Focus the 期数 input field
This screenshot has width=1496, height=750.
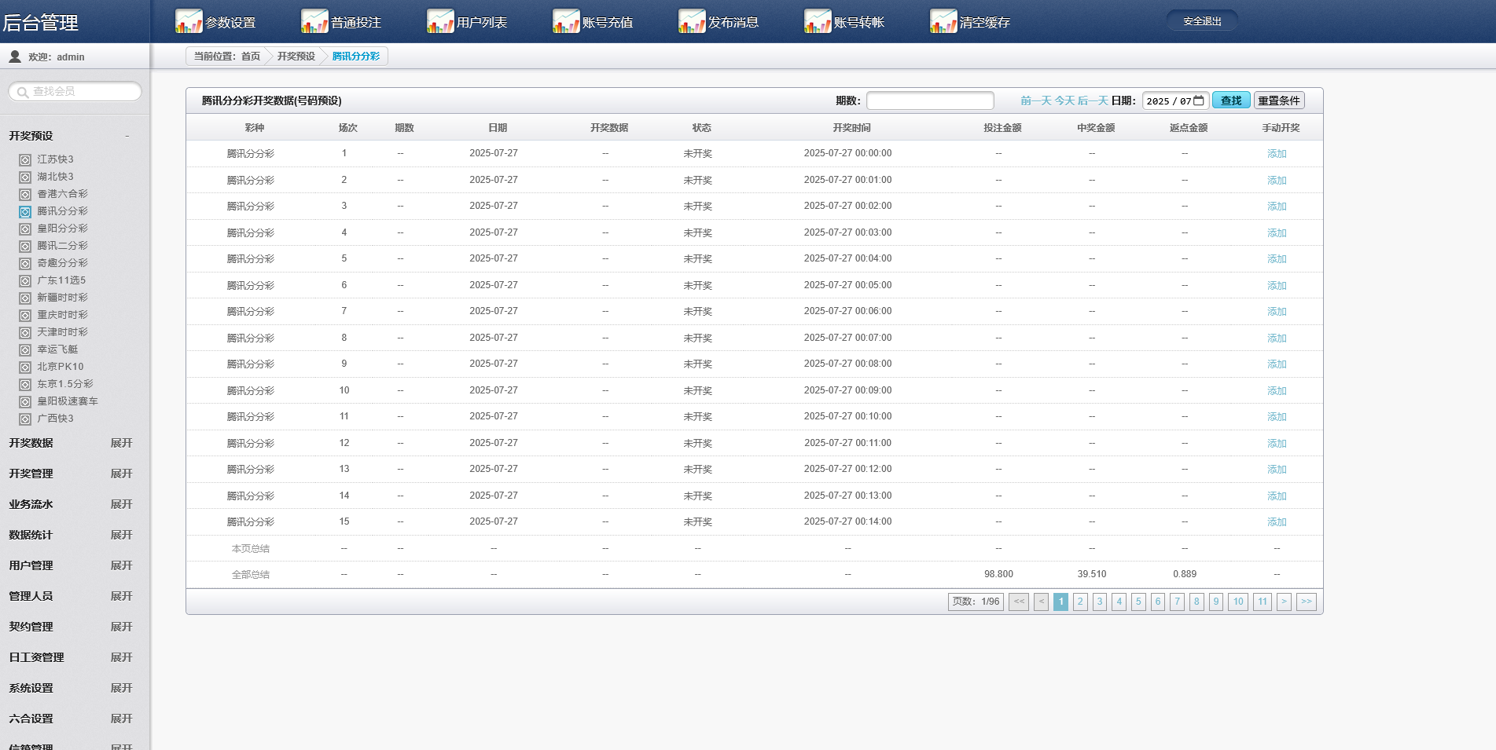pyautogui.click(x=930, y=101)
